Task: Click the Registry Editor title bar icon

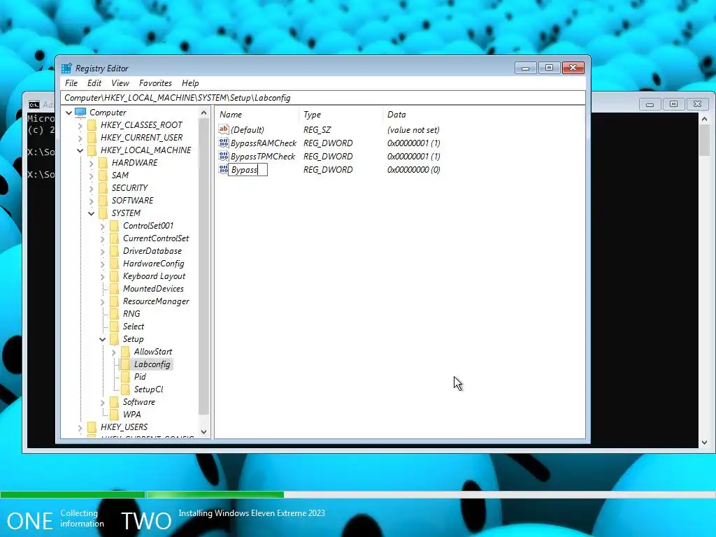Action: click(66, 68)
